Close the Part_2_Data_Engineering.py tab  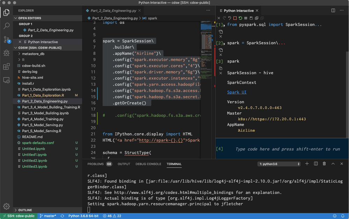tap(139, 11)
